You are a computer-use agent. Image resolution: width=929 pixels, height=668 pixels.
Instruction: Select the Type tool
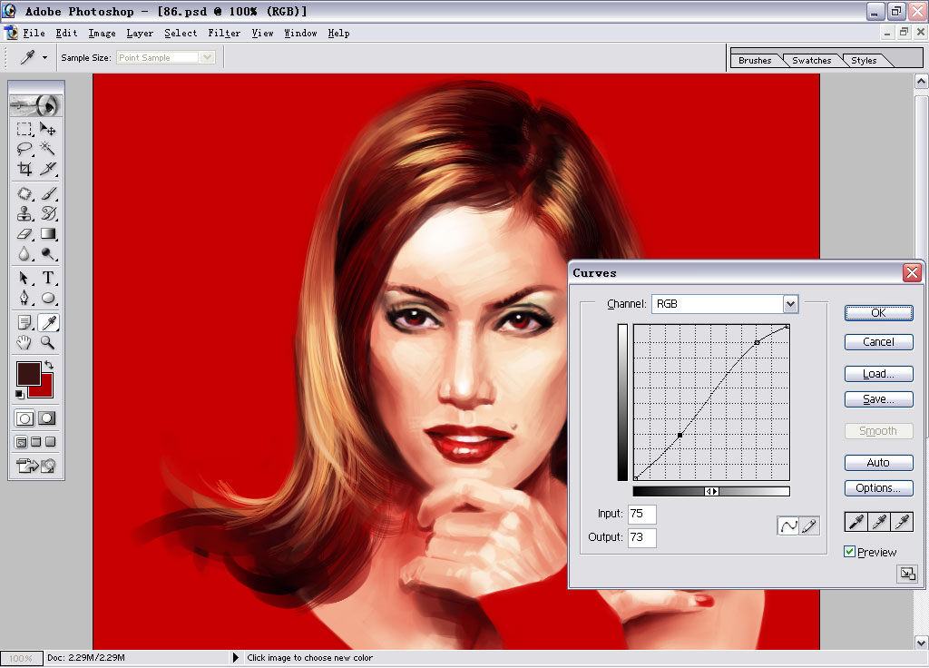pos(48,278)
